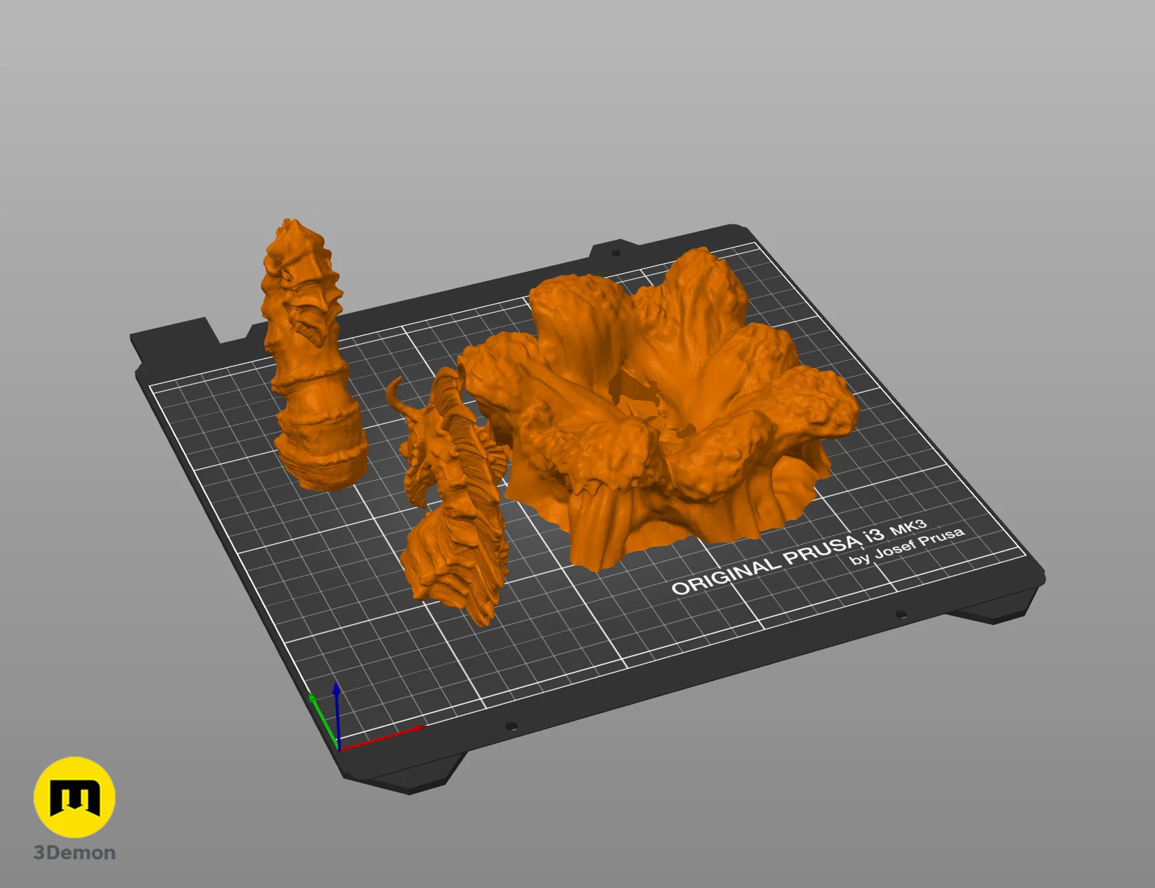
Task: Click the yellow 3Demon logo icon
Action: click(x=75, y=797)
